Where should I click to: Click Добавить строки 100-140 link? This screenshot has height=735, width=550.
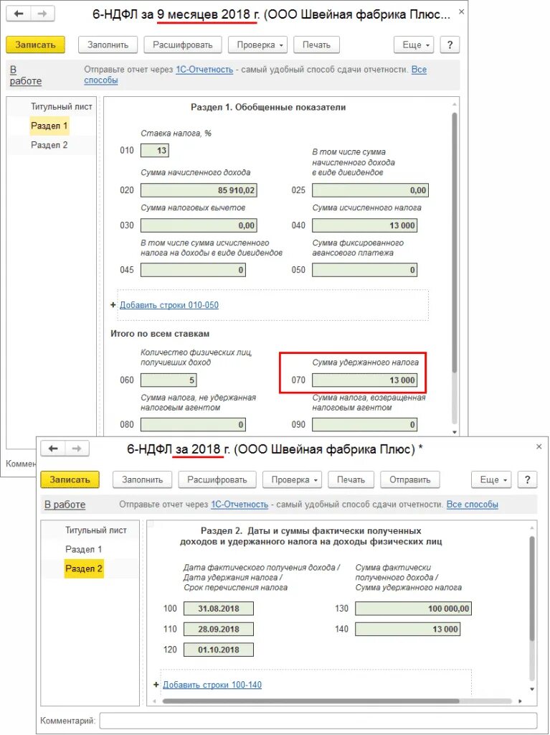(x=212, y=685)
